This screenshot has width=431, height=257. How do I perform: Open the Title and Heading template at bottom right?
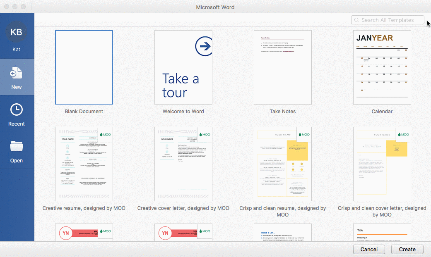(x=382, y=233)
